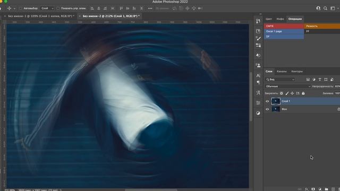Switch to document tab Без имени-1
340x191 pixels.
(41, 16)
